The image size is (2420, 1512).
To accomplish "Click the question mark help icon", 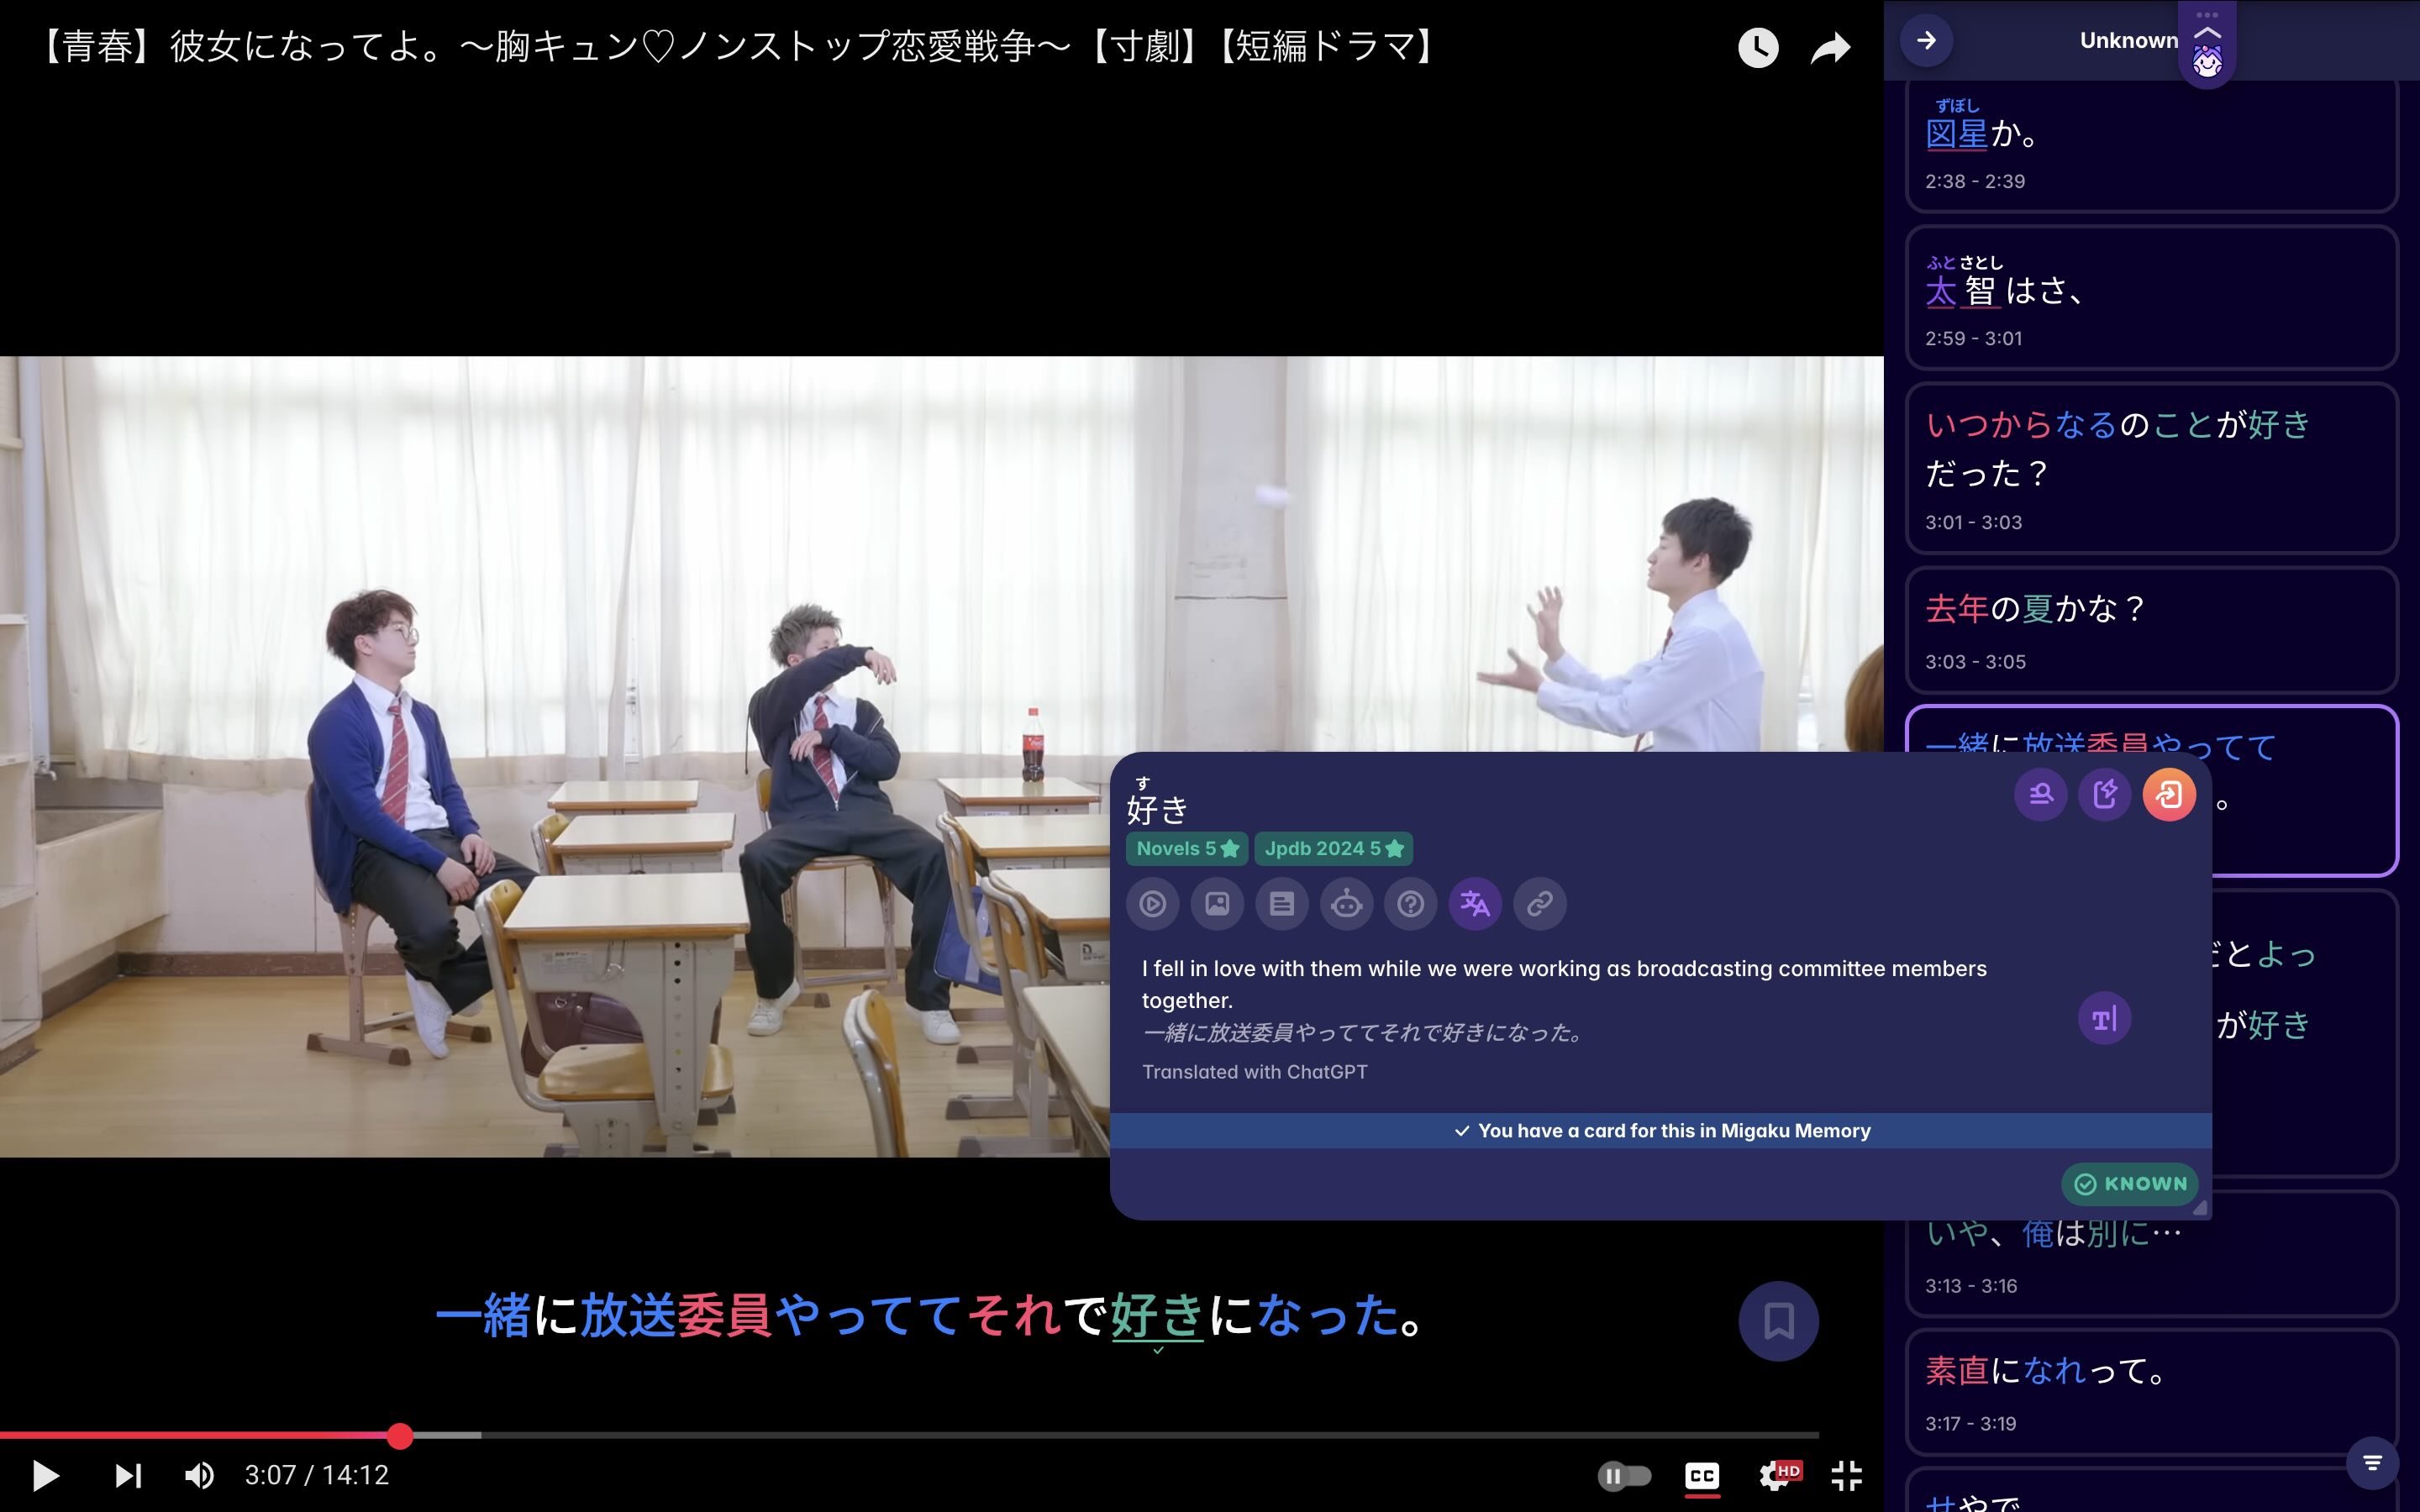I will 1411,904.
